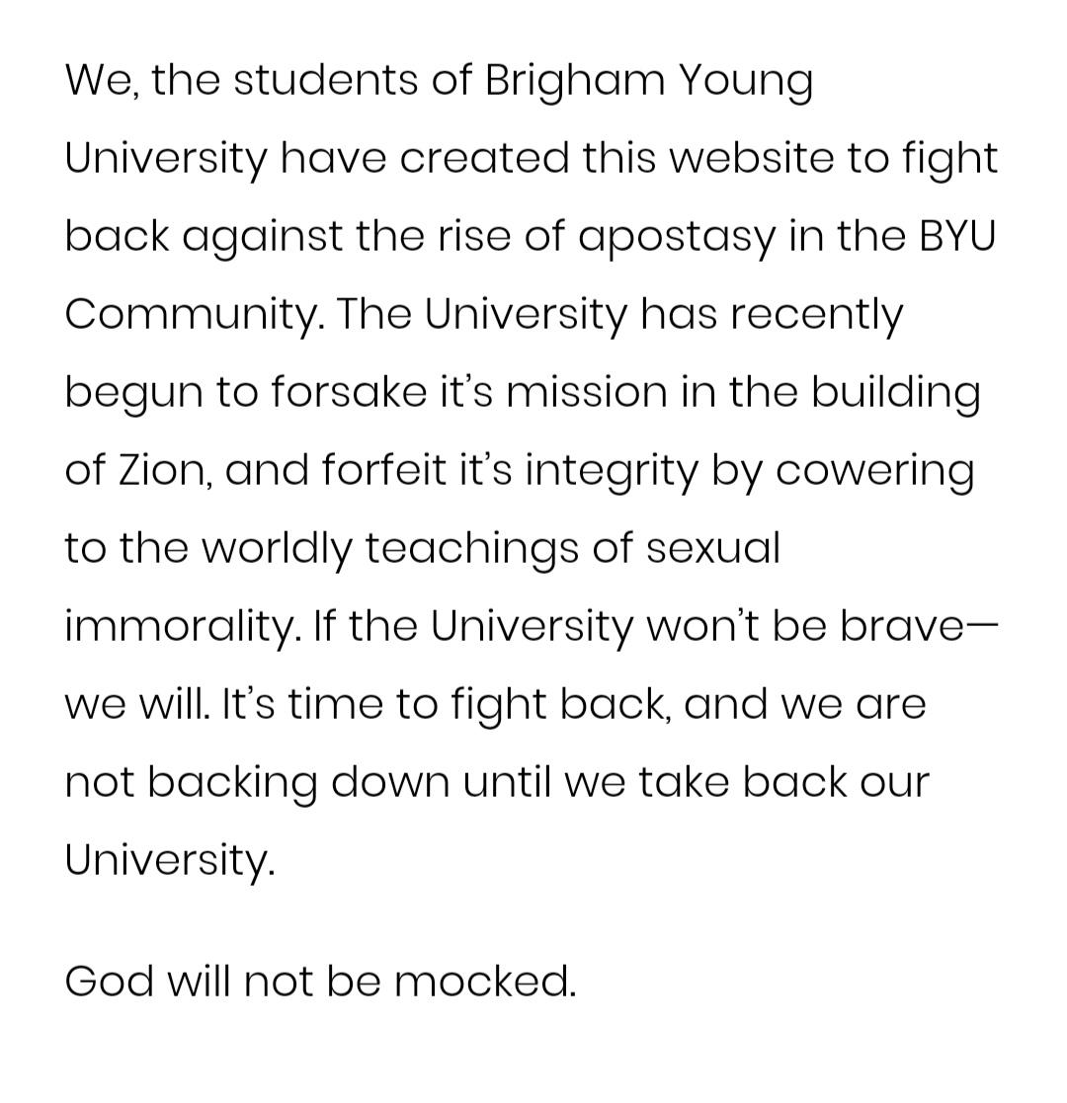Click the word "forsake"
This screenshot has width=1067, height=1103.
tap(349, 392)
